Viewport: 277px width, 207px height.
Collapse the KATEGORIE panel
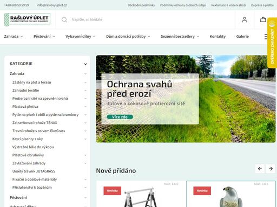85,64
